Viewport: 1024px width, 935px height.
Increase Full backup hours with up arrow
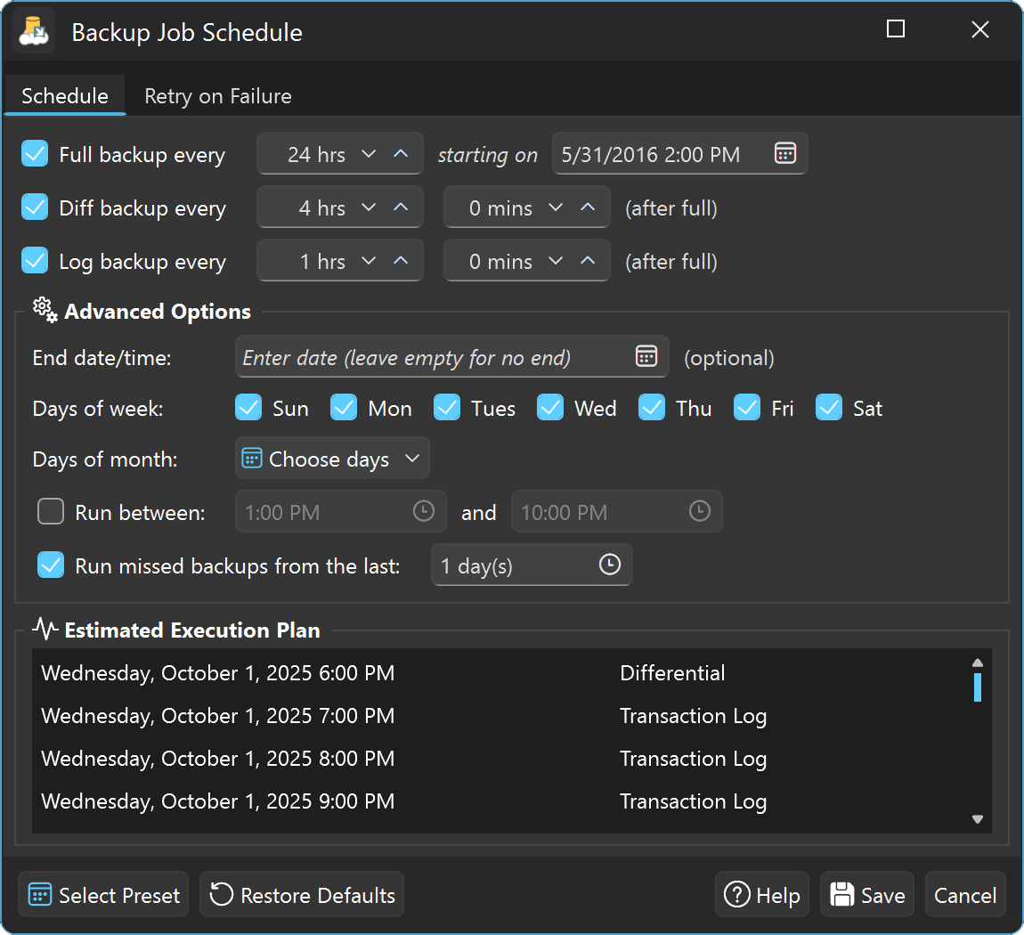pyautogui.click(x=401, y=154)
